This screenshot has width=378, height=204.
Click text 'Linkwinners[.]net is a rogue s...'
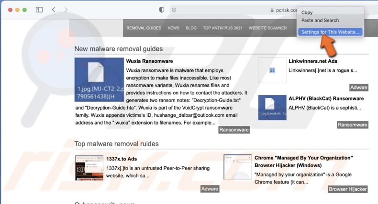[x=323, y=71]
